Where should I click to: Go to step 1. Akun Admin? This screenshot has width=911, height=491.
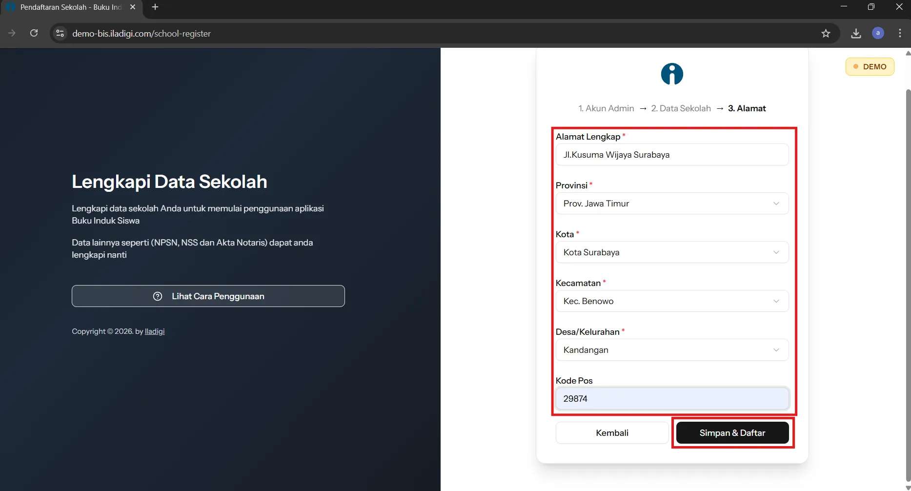606,108
